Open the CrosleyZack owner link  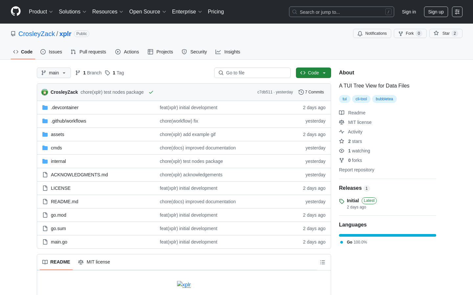coord(37,34)
